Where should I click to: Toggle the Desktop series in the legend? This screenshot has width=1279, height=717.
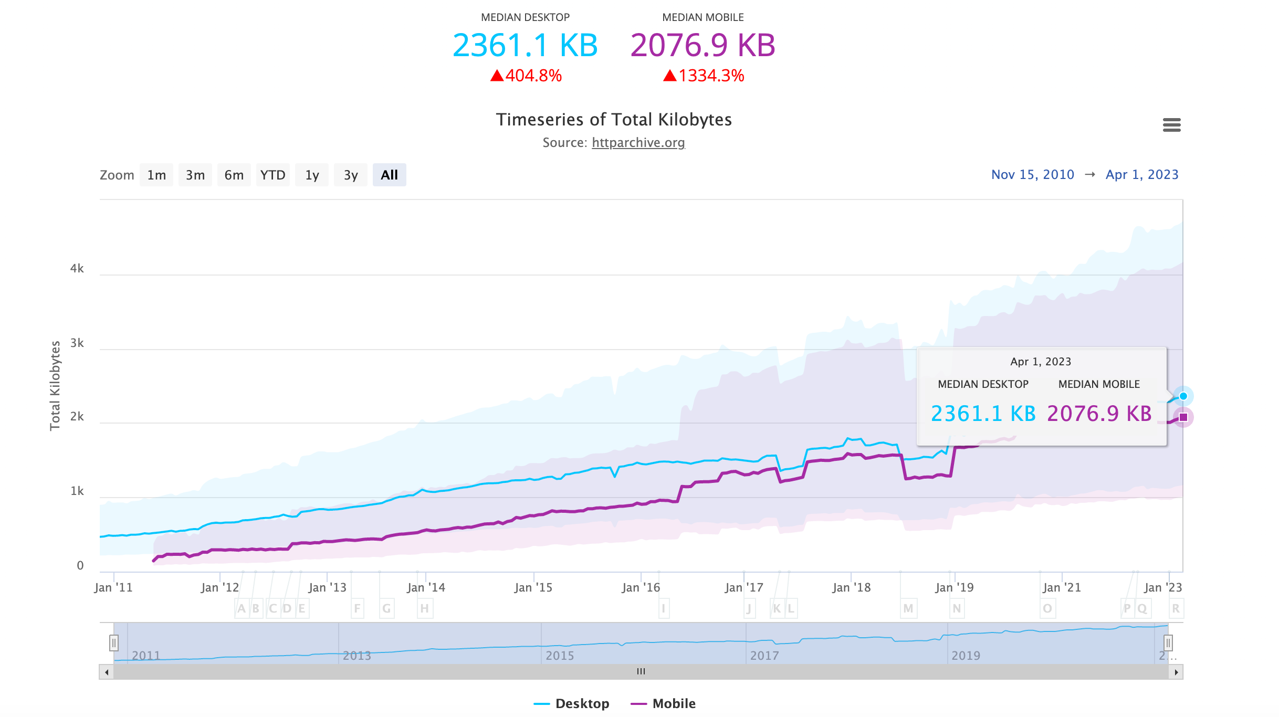[x=571, y=703]
